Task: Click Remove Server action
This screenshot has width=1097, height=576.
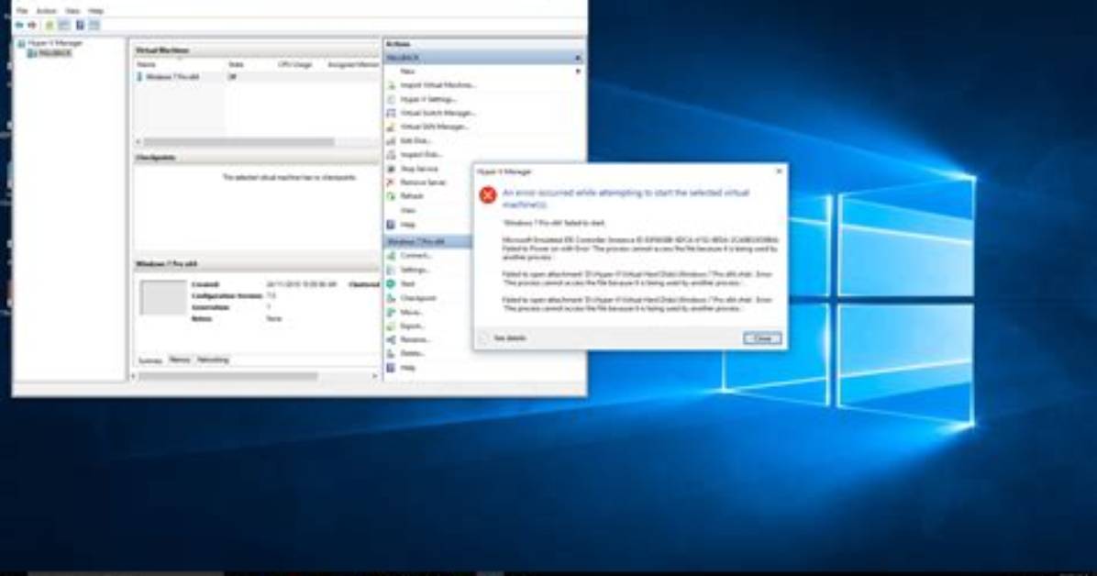Action: pos(423,182)
